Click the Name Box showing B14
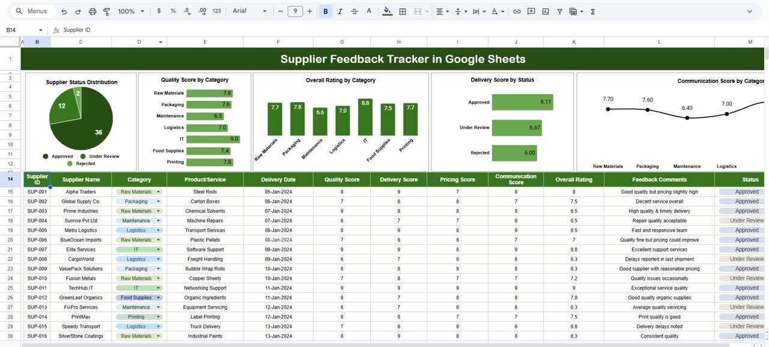Image resolution: width=769 pixels, height=347 pixels. pyautogui.click(x=24, y=30)
